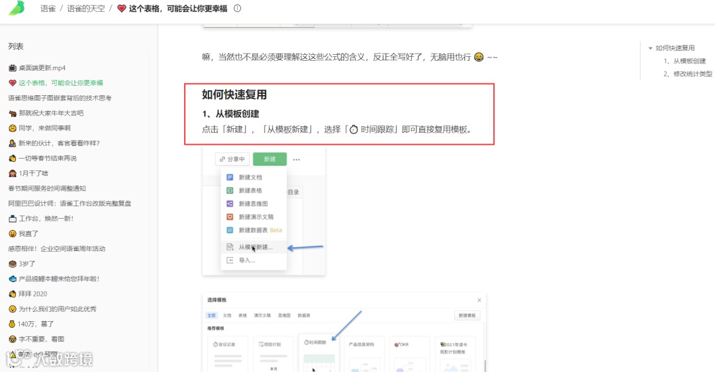Image resolution: width=715 pixels, height=372 pixels.
Task: Open 语雀的天空 in the breadcrumb
Action: [x=85, y=8]
